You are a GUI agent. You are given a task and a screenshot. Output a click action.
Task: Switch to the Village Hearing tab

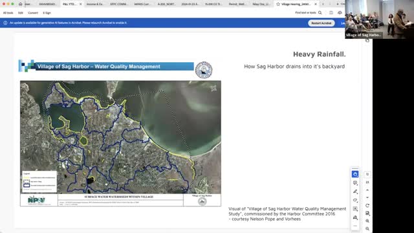(296, 4)
